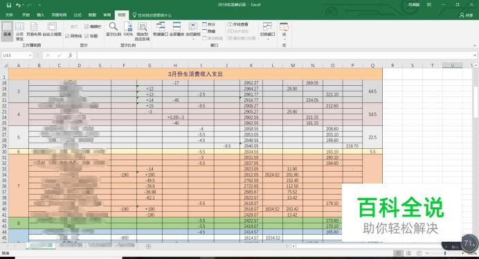Select row 30 header
Image resolution: width=479 pixels, height=259 pixels.
coord(4,152)
